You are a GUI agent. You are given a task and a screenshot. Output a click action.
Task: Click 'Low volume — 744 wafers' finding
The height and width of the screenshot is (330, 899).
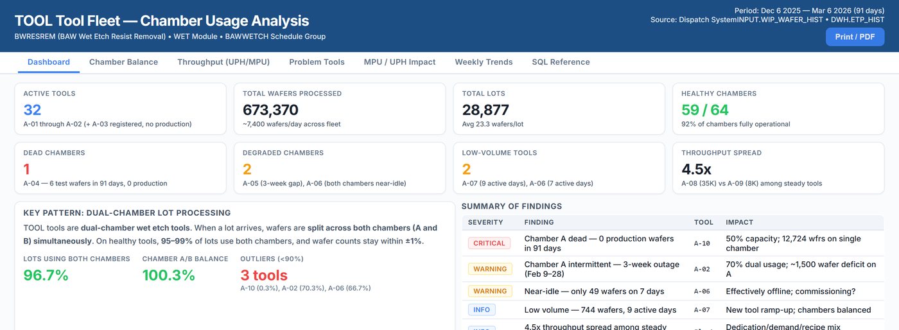pyautogui.click(x=600, y=310)
